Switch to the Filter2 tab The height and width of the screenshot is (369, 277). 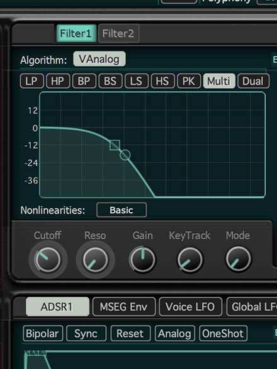[118, 33]
